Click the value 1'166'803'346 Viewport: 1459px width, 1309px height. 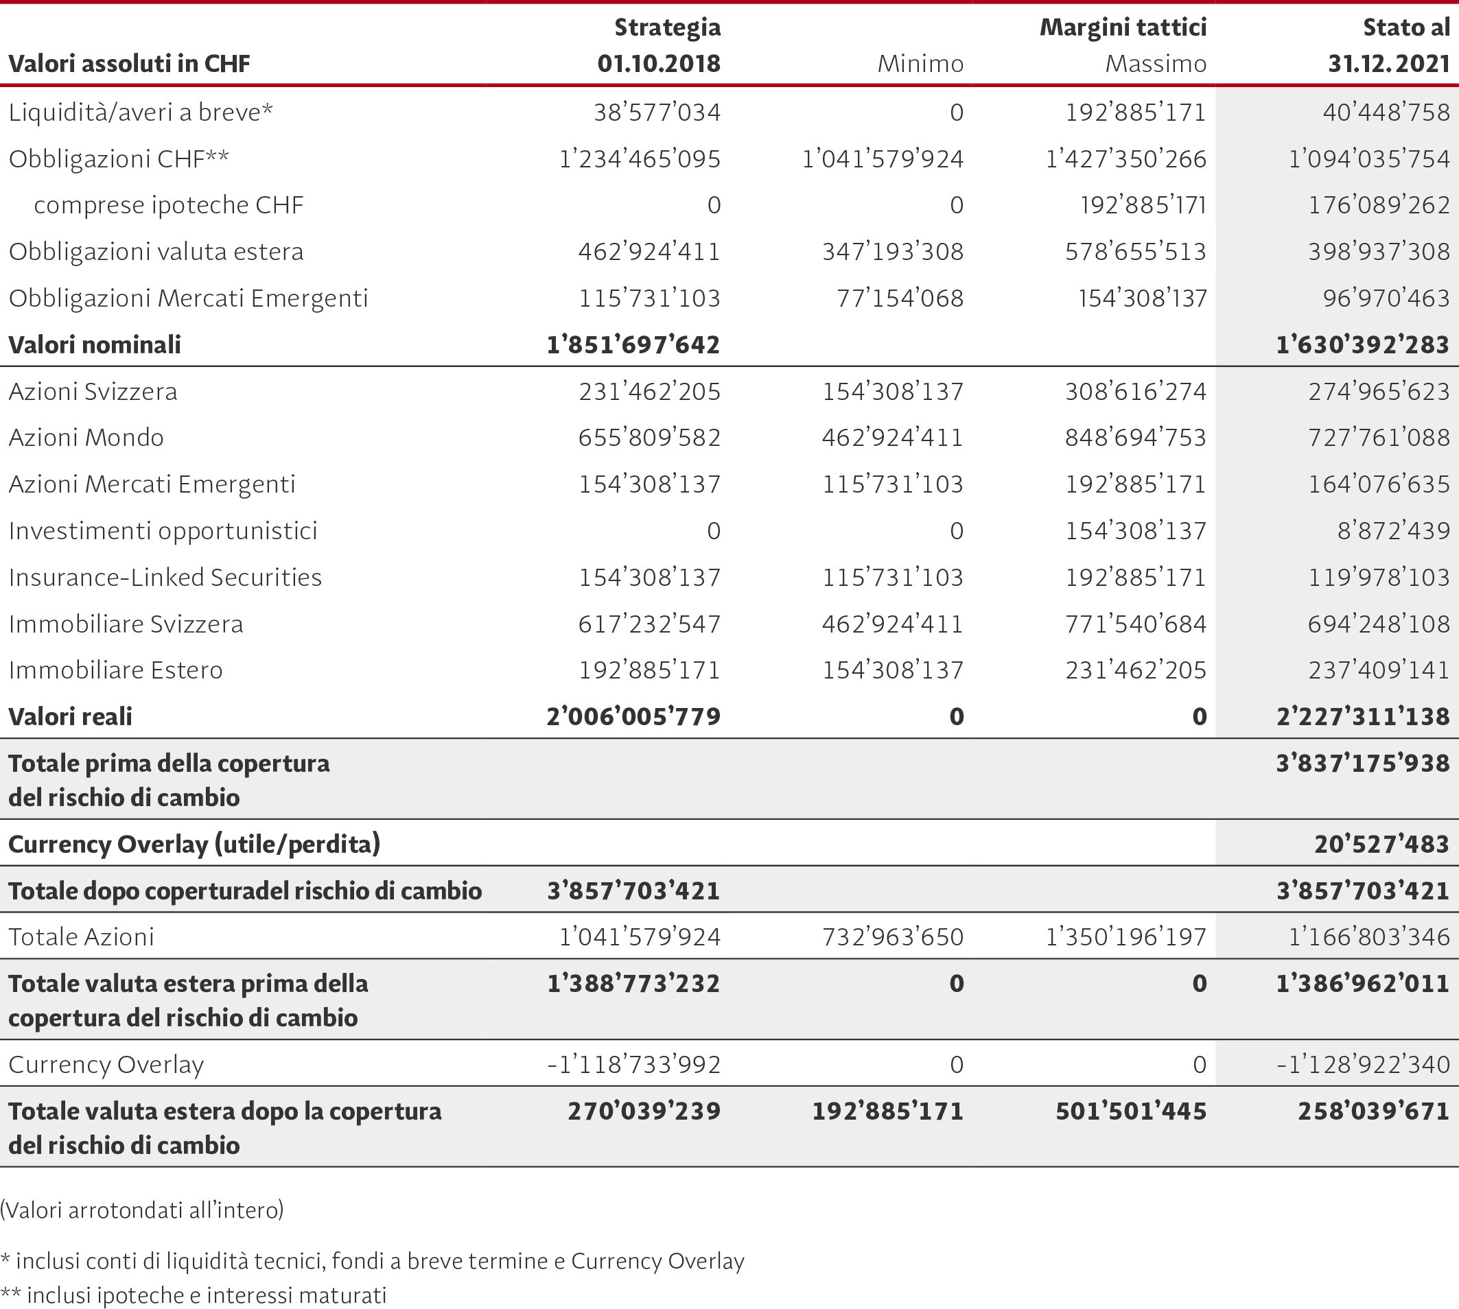click(1369, 937)
